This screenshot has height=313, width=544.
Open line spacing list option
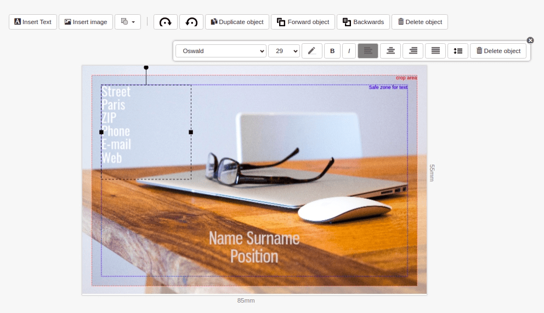coord(458,51)
